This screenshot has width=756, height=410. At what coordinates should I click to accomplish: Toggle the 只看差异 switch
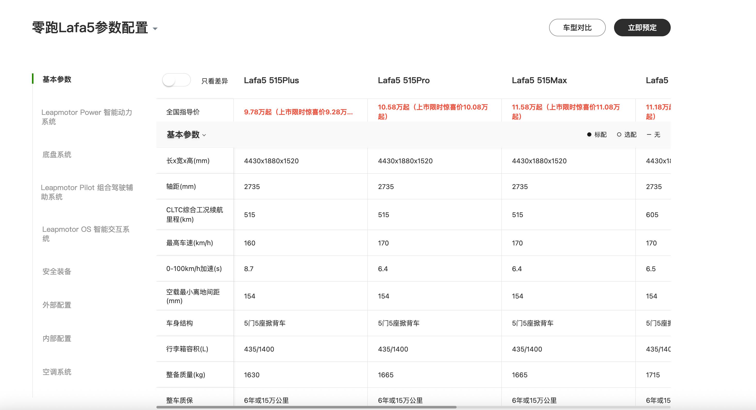[x=176, y=80]
